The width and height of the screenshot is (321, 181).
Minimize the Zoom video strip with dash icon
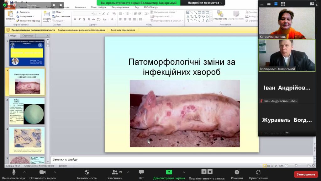(x=262, y=4)
